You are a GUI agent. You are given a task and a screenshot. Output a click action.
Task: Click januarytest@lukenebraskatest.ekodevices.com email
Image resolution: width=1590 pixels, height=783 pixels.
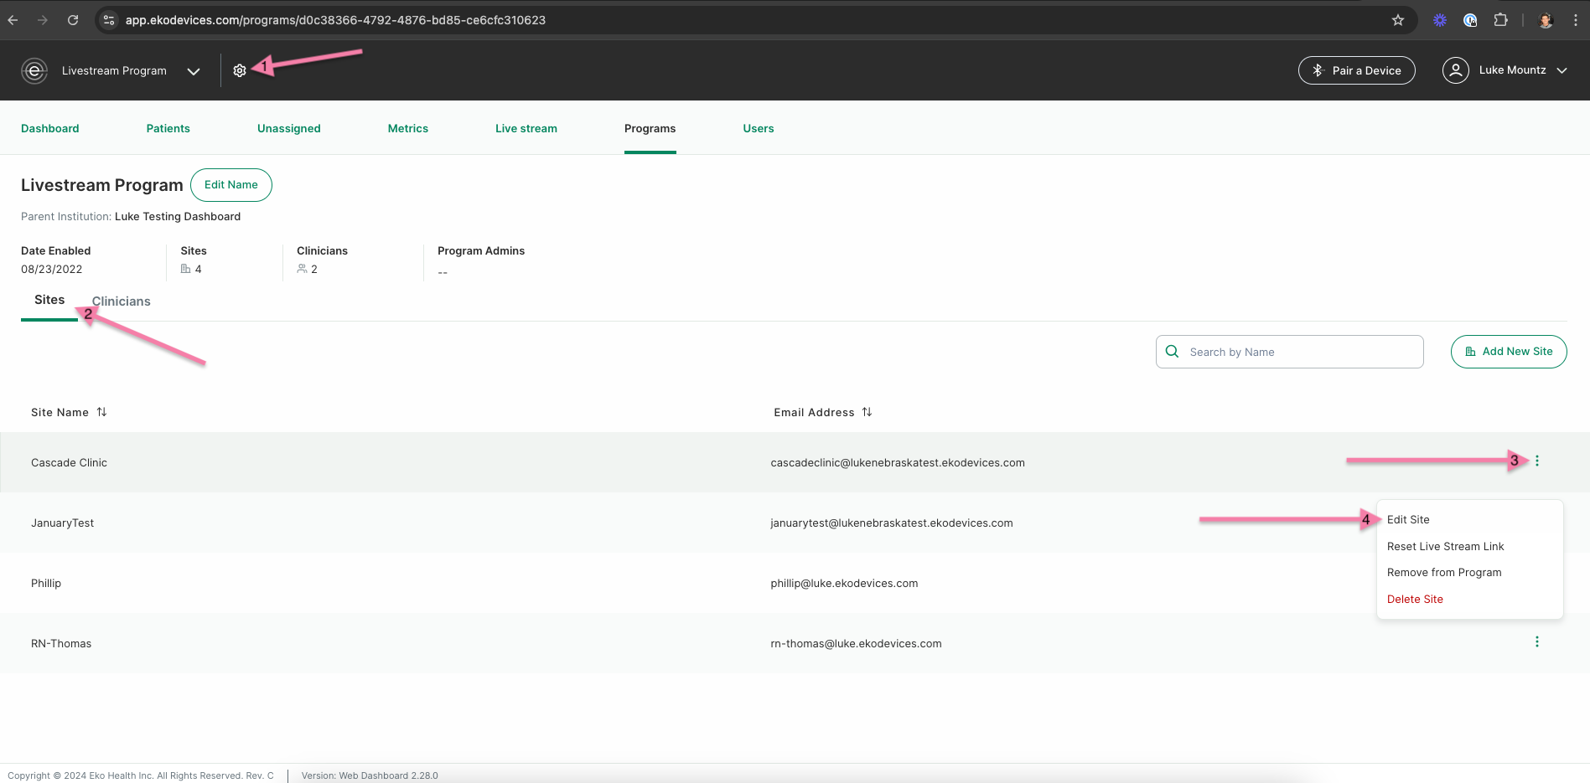[x=892, y=523]
